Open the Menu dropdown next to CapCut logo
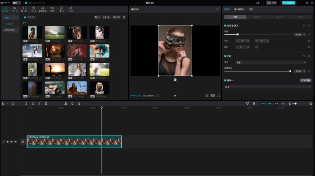This screenshot has height=176, width=315. tap(16, 3)
